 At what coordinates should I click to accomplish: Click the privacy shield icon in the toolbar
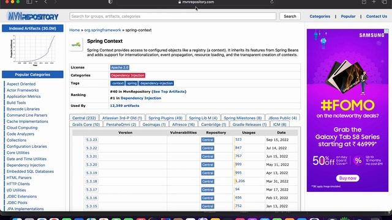[x=110, y=2]
